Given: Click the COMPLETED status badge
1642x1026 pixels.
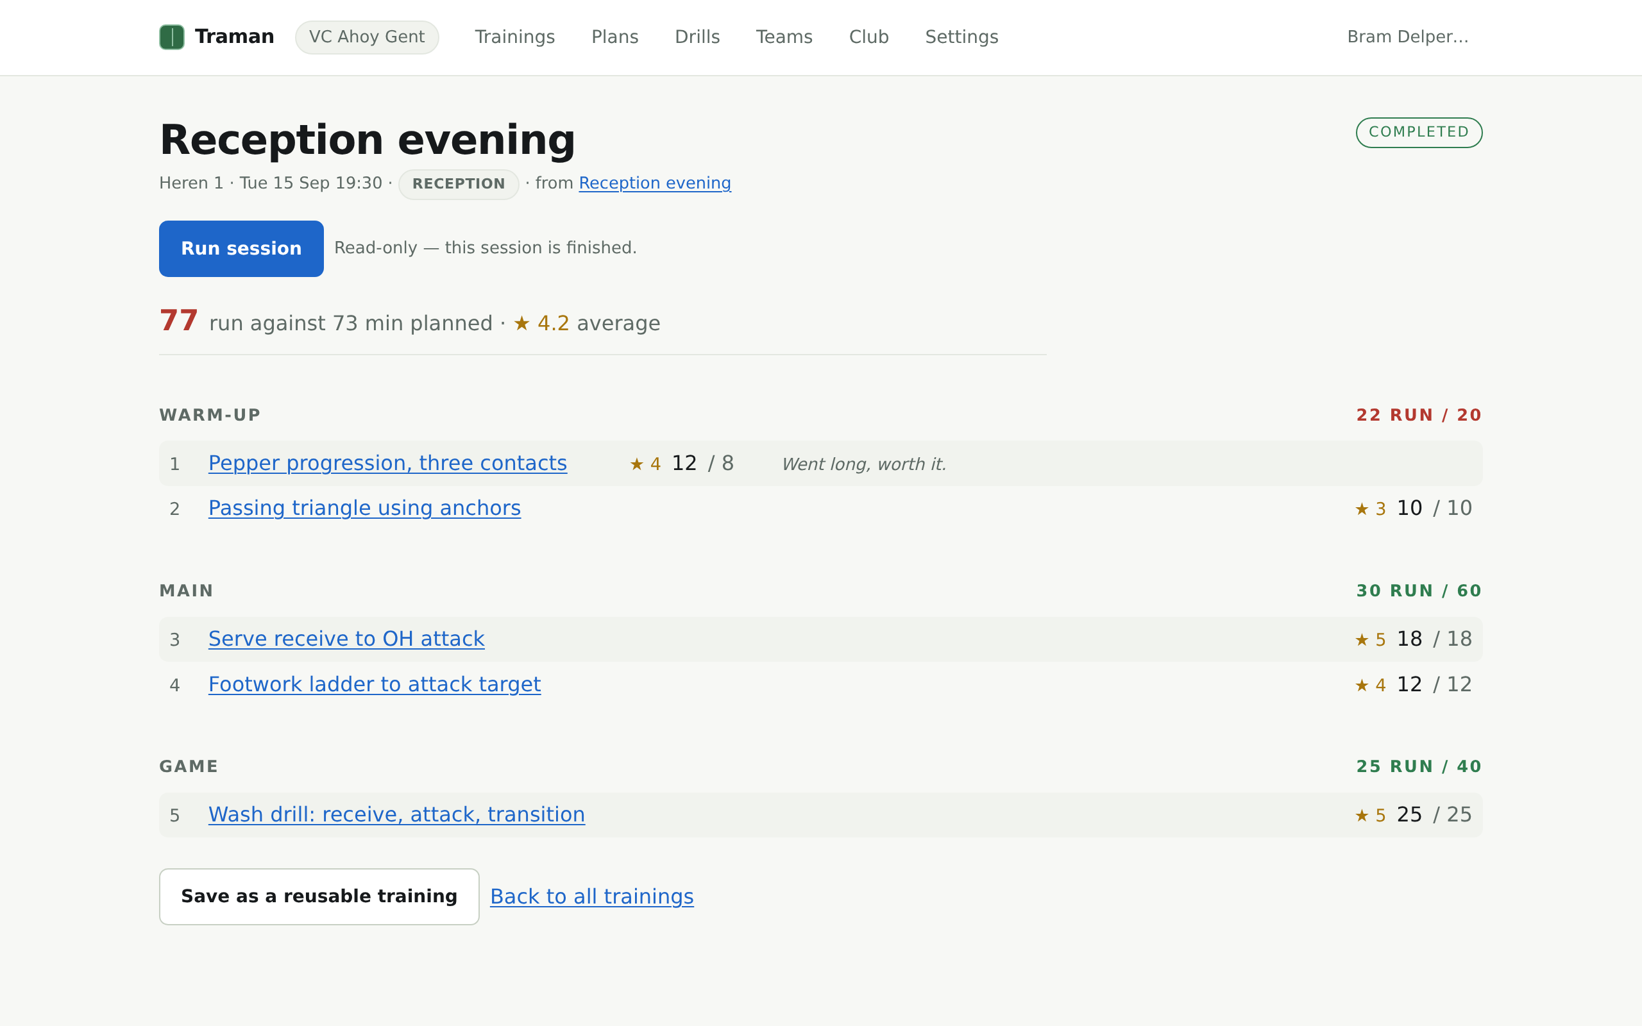Looking at the screenshot, I should pyautogui.click(x=1419, y=132).
